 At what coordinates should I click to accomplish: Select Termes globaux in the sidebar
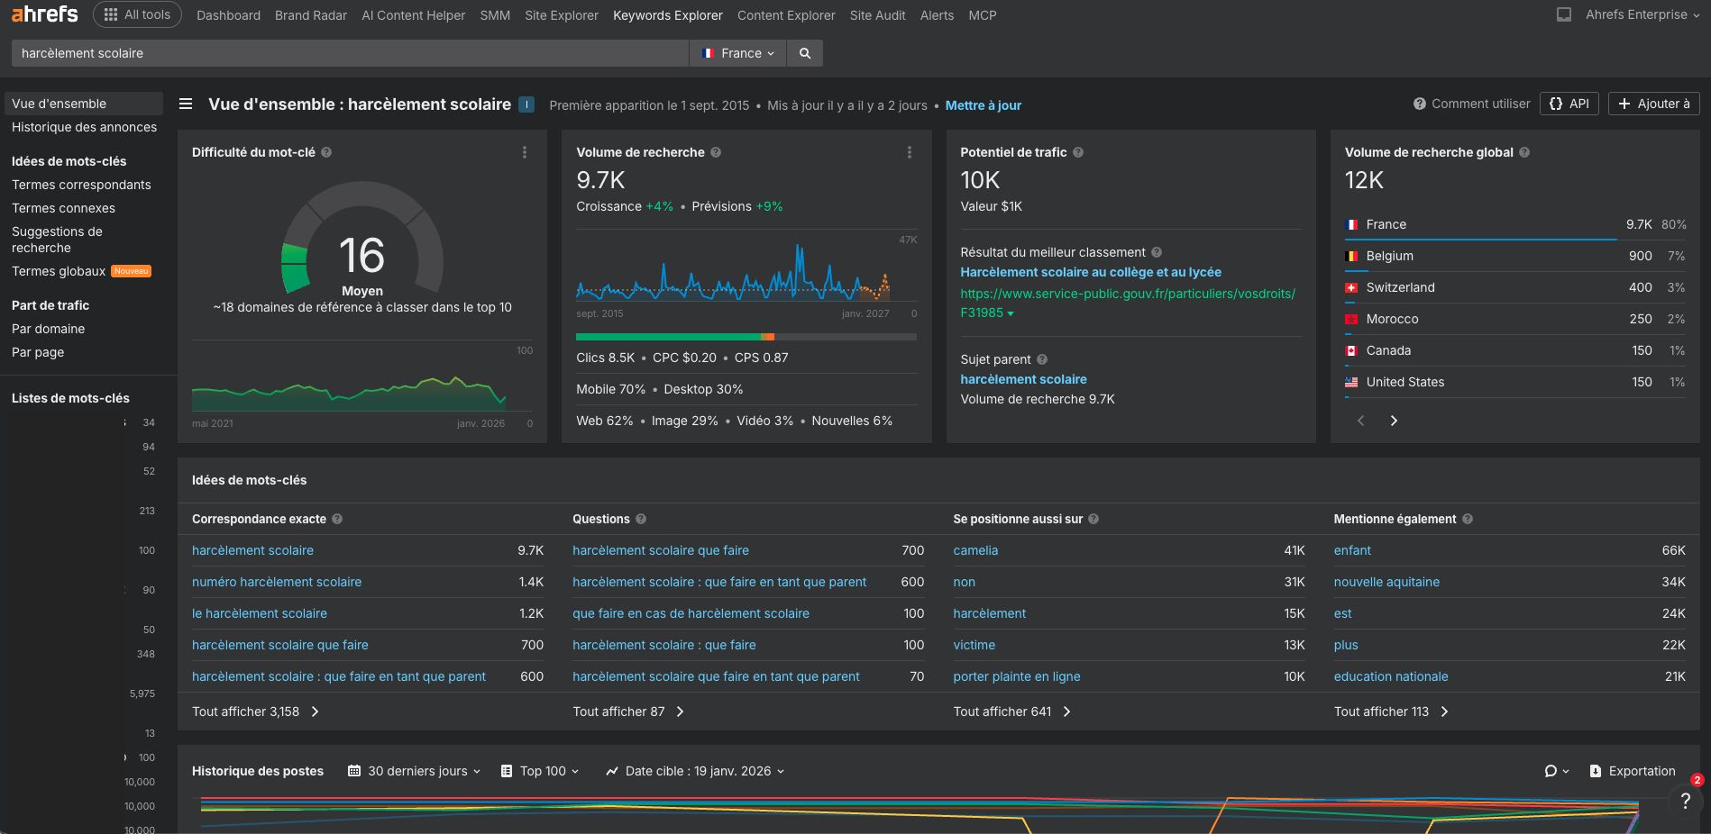point(57,270)
